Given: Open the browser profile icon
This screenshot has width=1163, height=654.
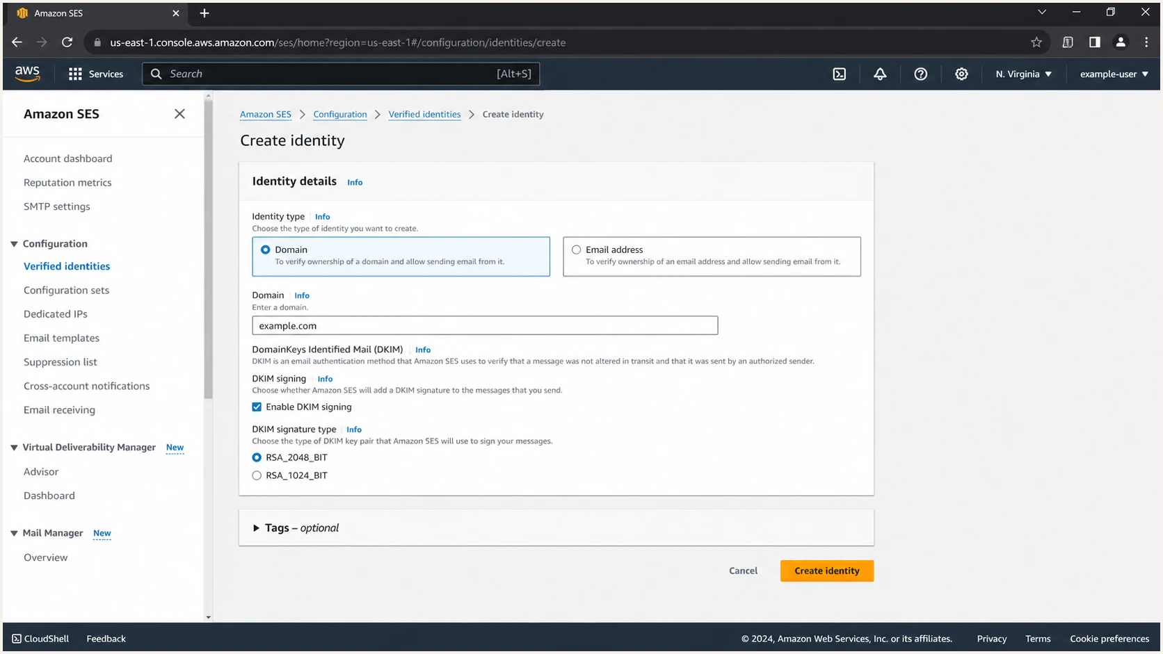Looking at the screenshot, I should click(x=1121, y=42).
